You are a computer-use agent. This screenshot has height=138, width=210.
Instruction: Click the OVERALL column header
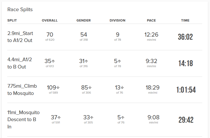[x=50, y=20]
